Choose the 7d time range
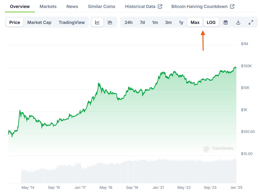Image resolution: width=260 pixels, height=194 pixels. point(142,22)
